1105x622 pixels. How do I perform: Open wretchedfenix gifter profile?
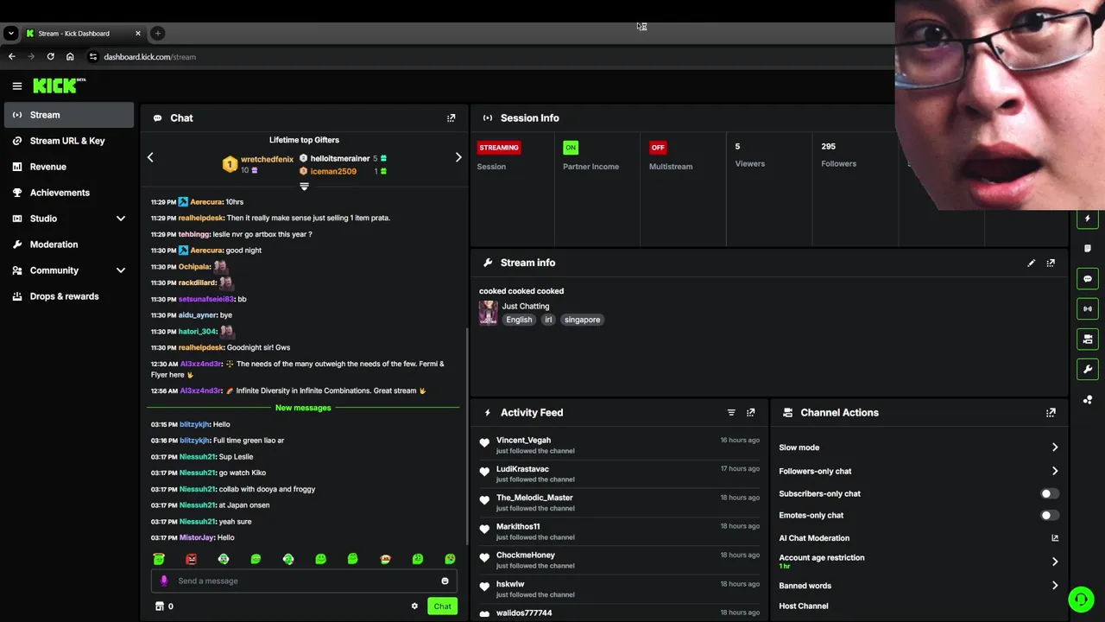267,160
